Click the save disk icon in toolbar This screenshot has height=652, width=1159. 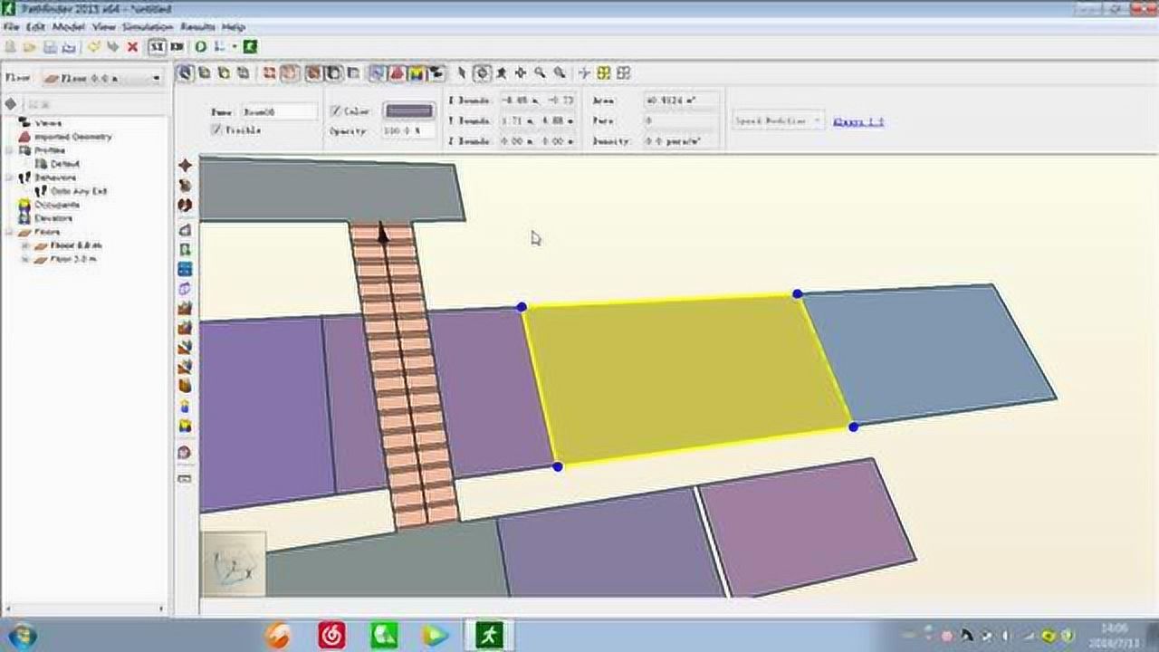(50, 47)
